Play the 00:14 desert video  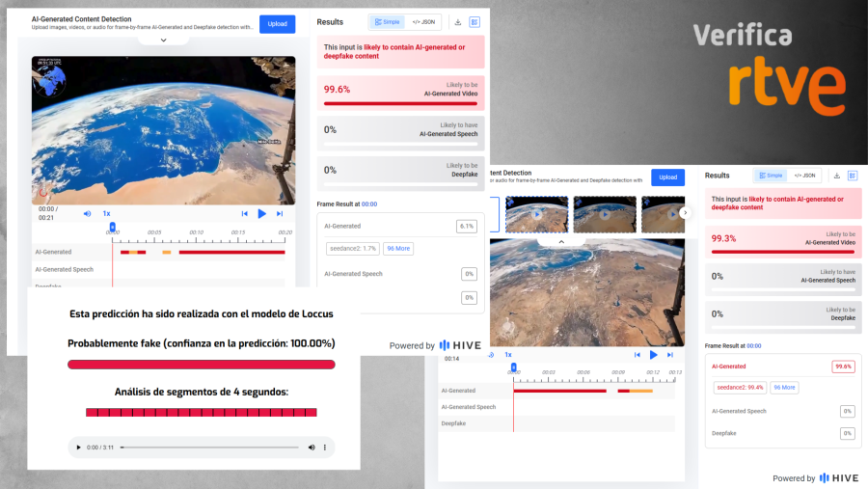654,355
